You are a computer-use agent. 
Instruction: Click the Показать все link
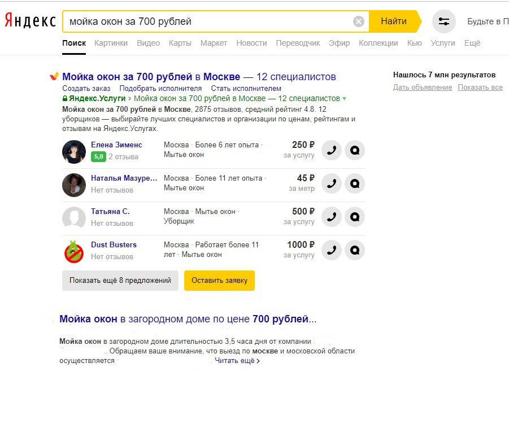coord(480,88)
